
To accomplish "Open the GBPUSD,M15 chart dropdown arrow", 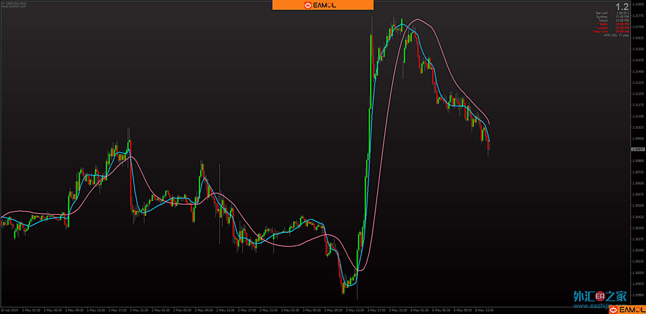I will [3, 3].
